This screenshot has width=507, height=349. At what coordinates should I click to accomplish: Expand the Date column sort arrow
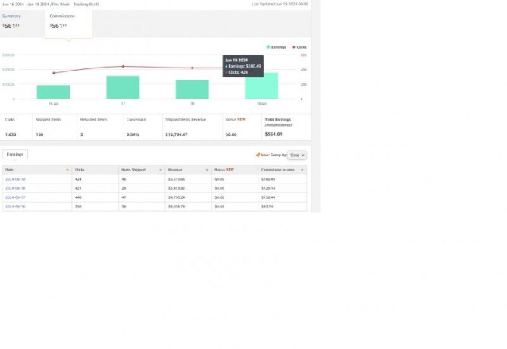67,170
